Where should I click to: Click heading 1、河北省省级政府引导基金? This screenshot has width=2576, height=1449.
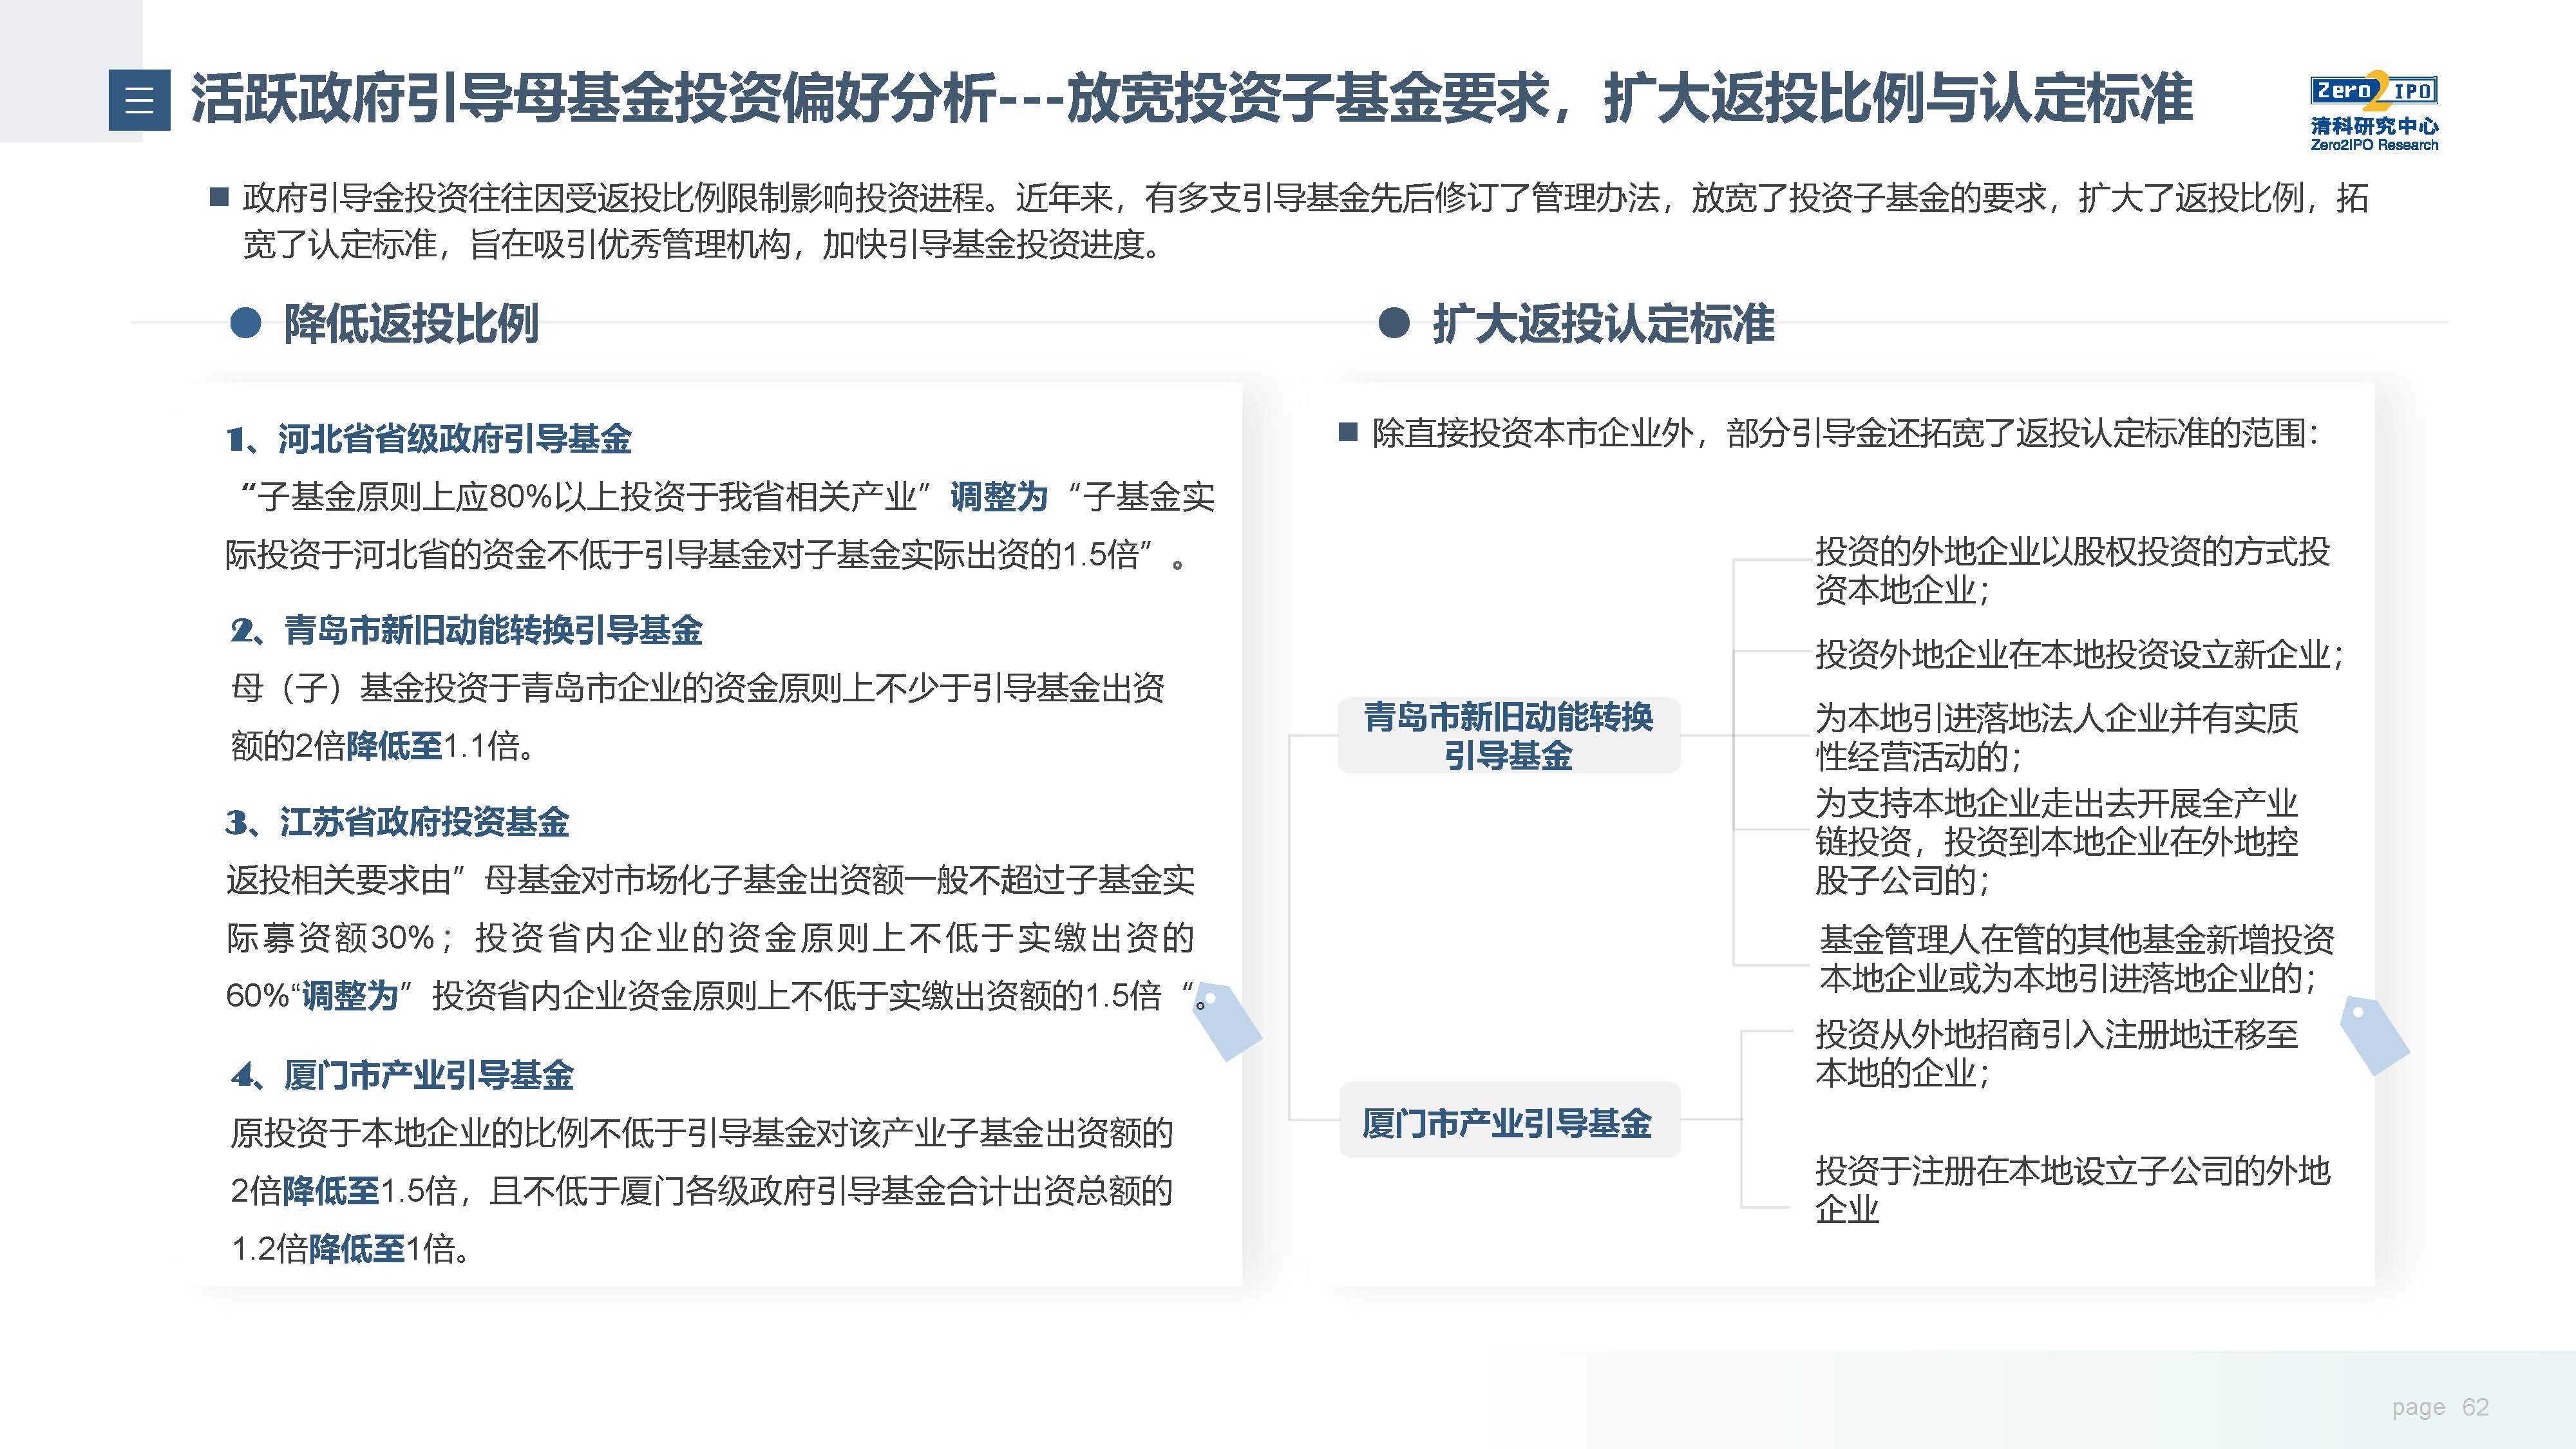429,438
